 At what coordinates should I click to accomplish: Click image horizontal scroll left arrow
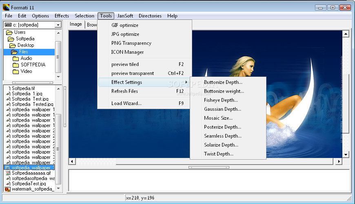pyautogui.click(x=72, y=161)
